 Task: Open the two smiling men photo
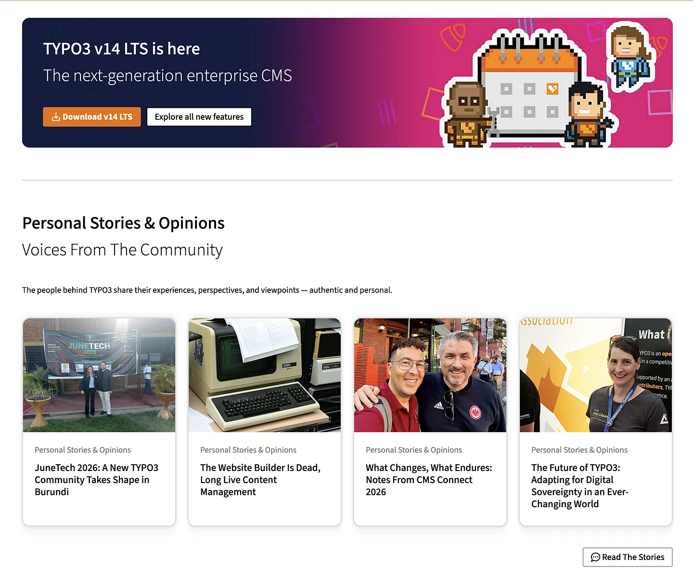coord(430,375)
